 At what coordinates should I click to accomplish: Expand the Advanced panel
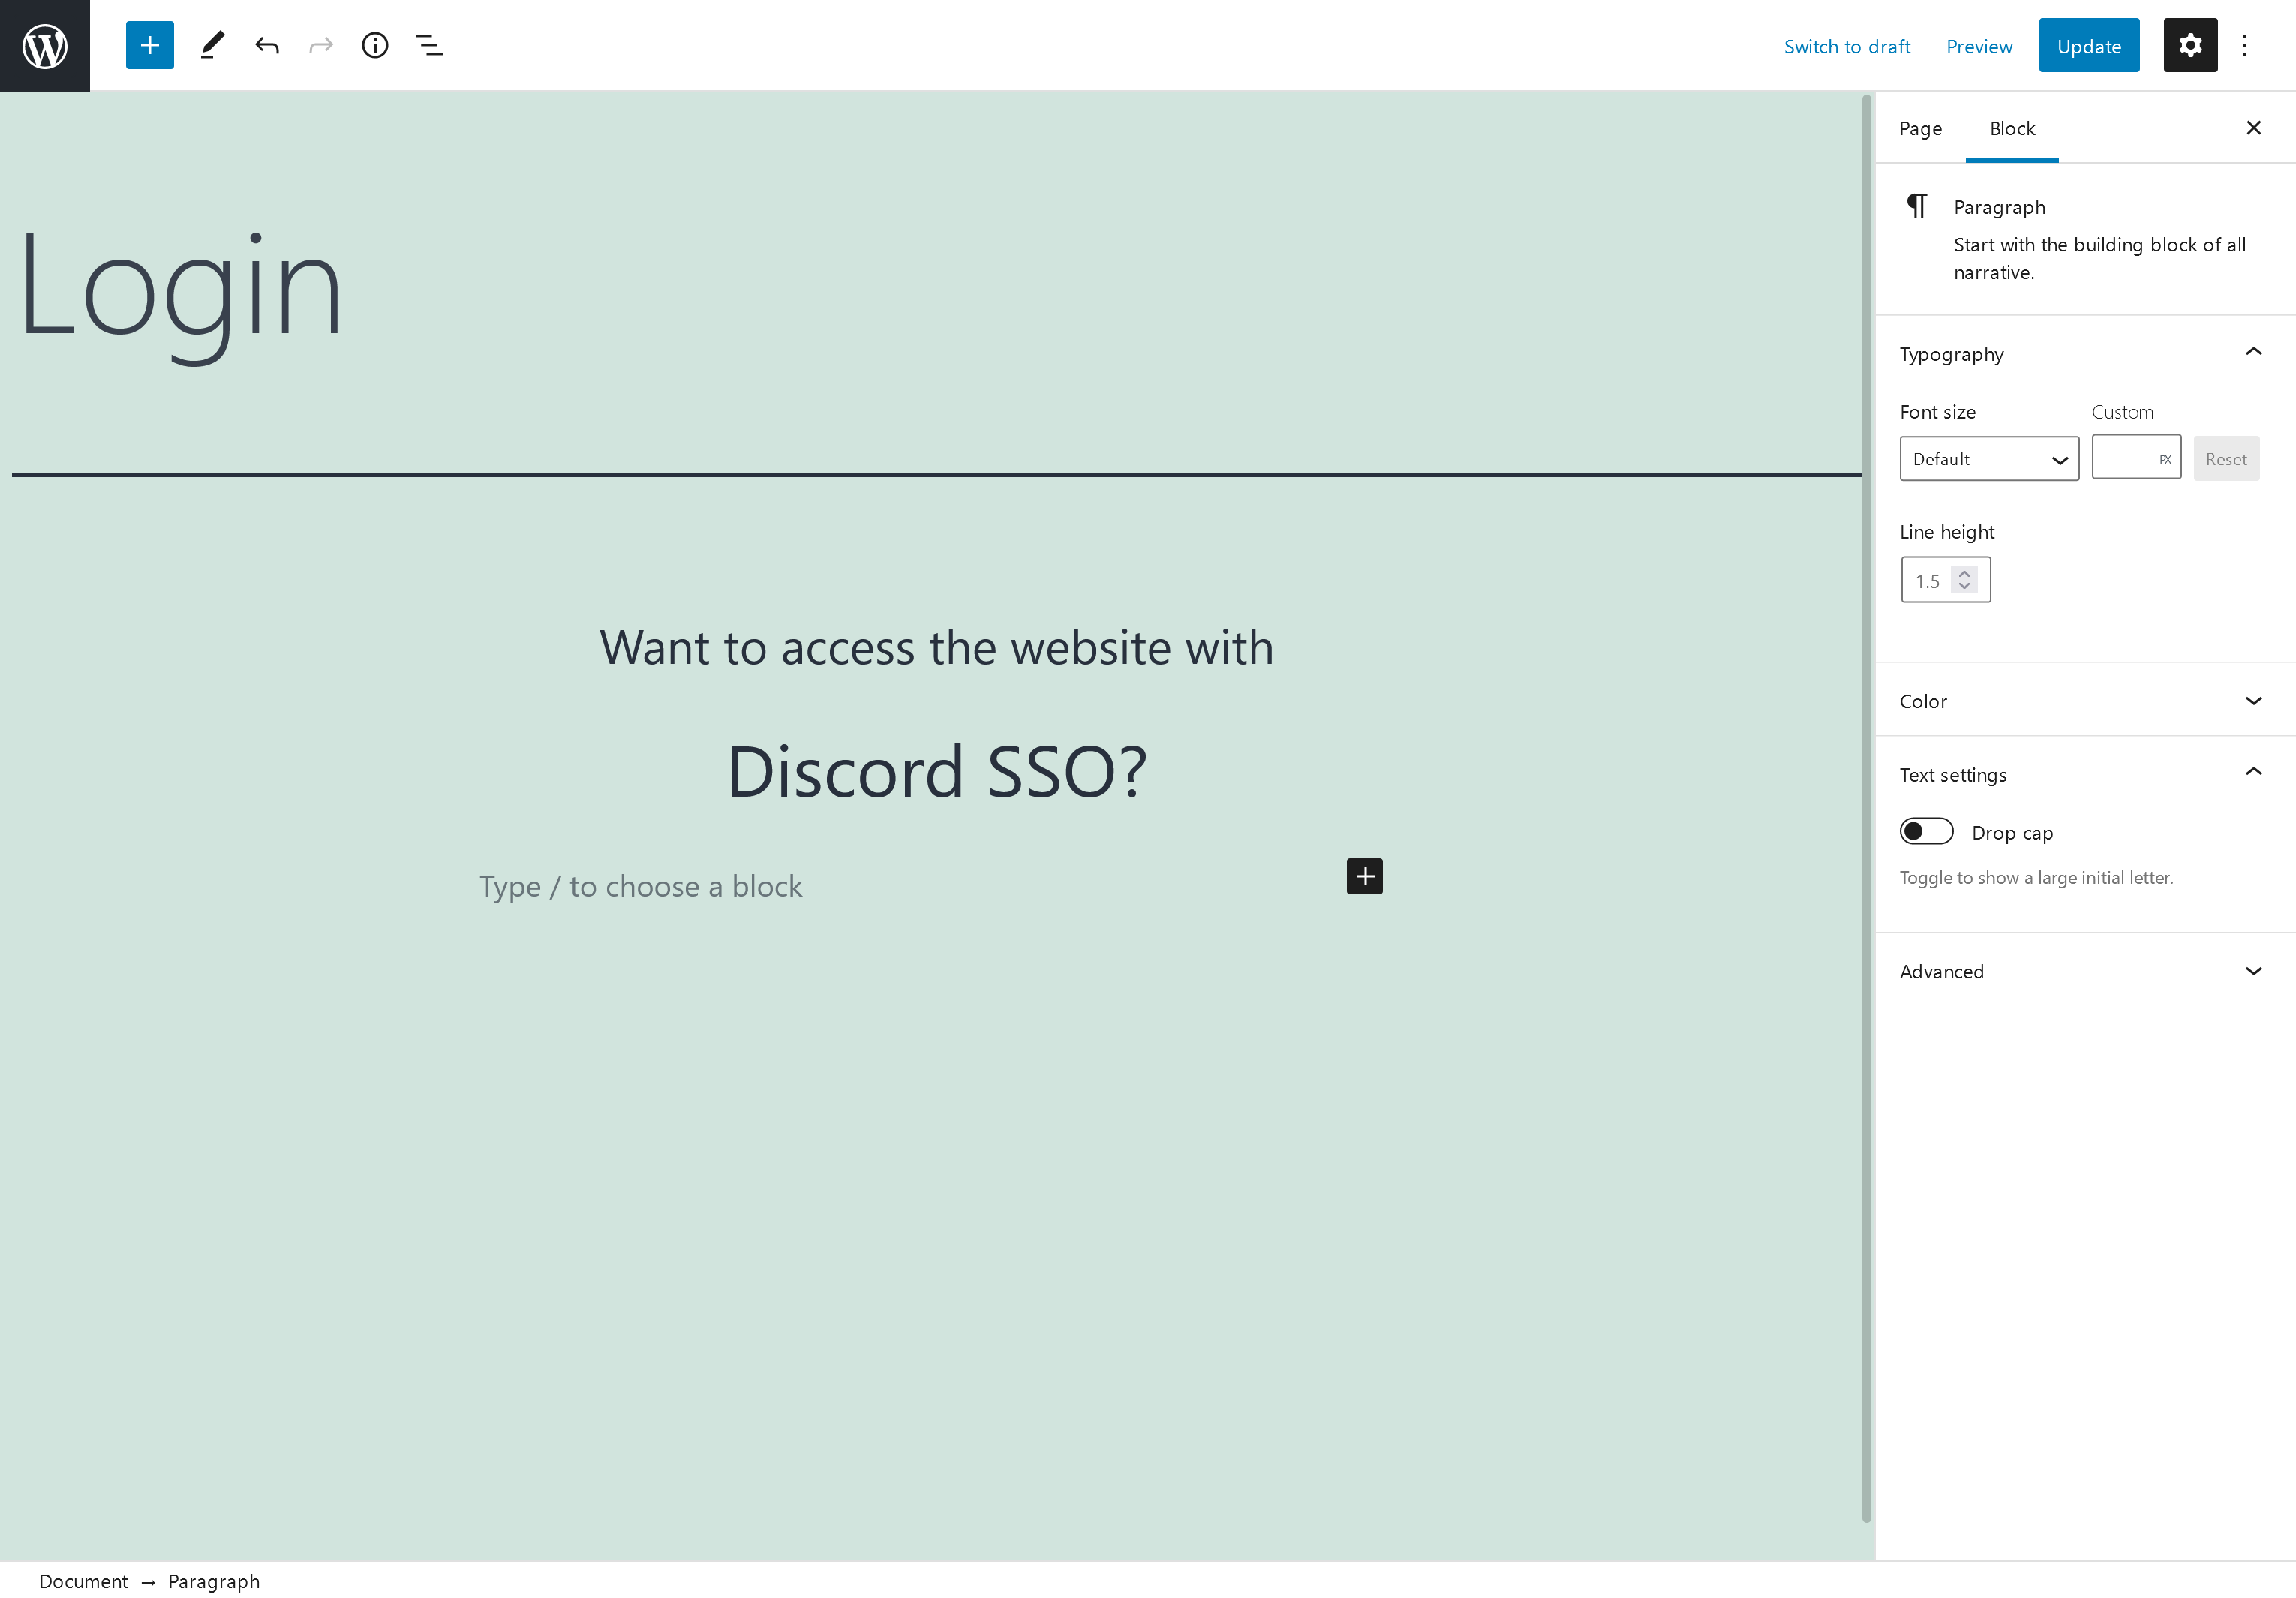pyautogui.click(x=2085, y=970)
